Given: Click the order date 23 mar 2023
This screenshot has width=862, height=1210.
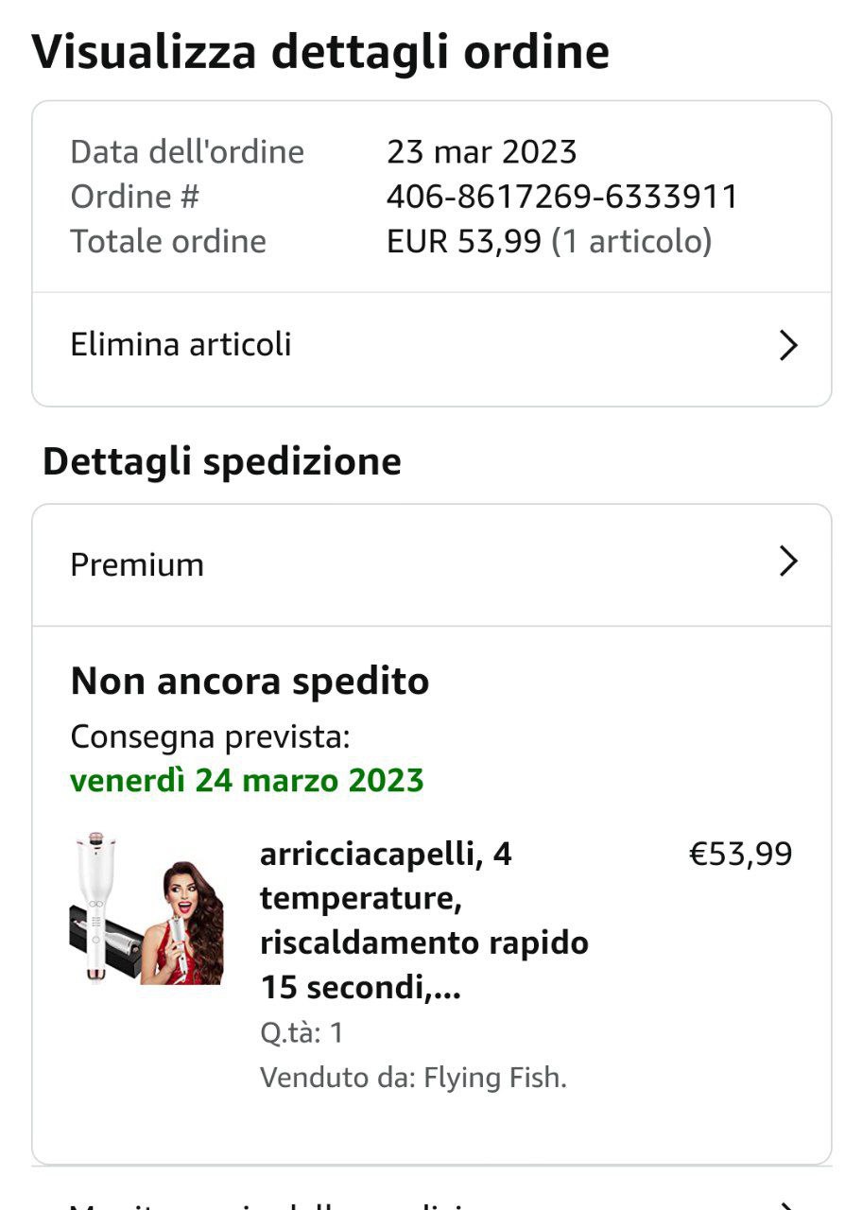Looking at the screenshot, I should [x=481, y=152].
